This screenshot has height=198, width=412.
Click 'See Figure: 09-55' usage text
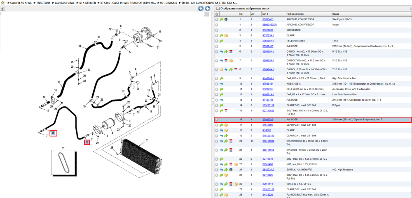pos(342,19)
